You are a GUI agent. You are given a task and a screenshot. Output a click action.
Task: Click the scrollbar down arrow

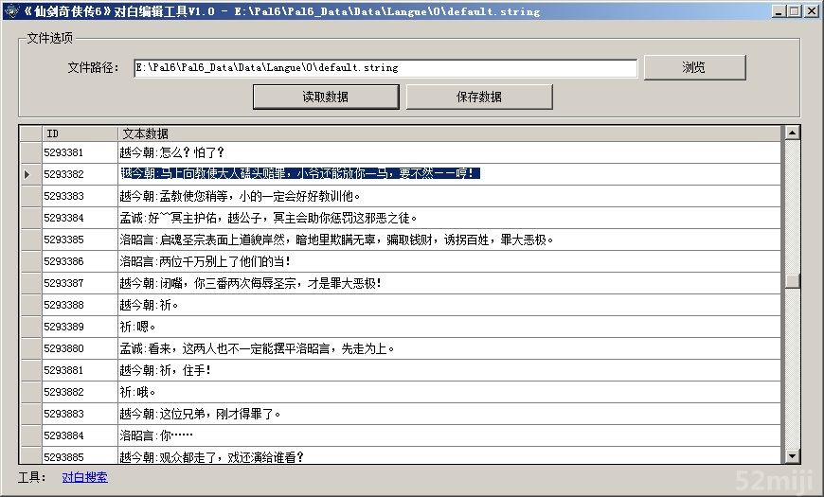click(x=793, y=457)
